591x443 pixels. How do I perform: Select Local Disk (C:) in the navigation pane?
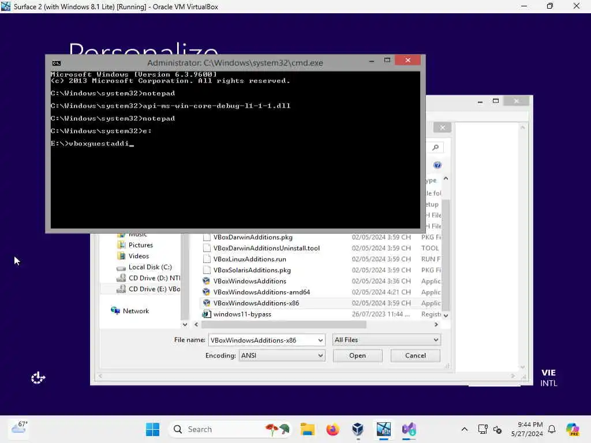click(150, 266)
